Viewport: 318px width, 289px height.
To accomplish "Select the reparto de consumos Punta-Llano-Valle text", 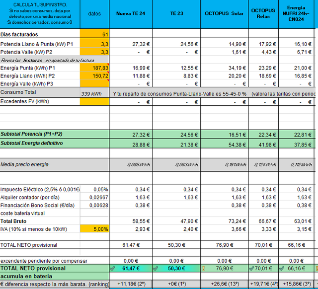I will point(179,94).
